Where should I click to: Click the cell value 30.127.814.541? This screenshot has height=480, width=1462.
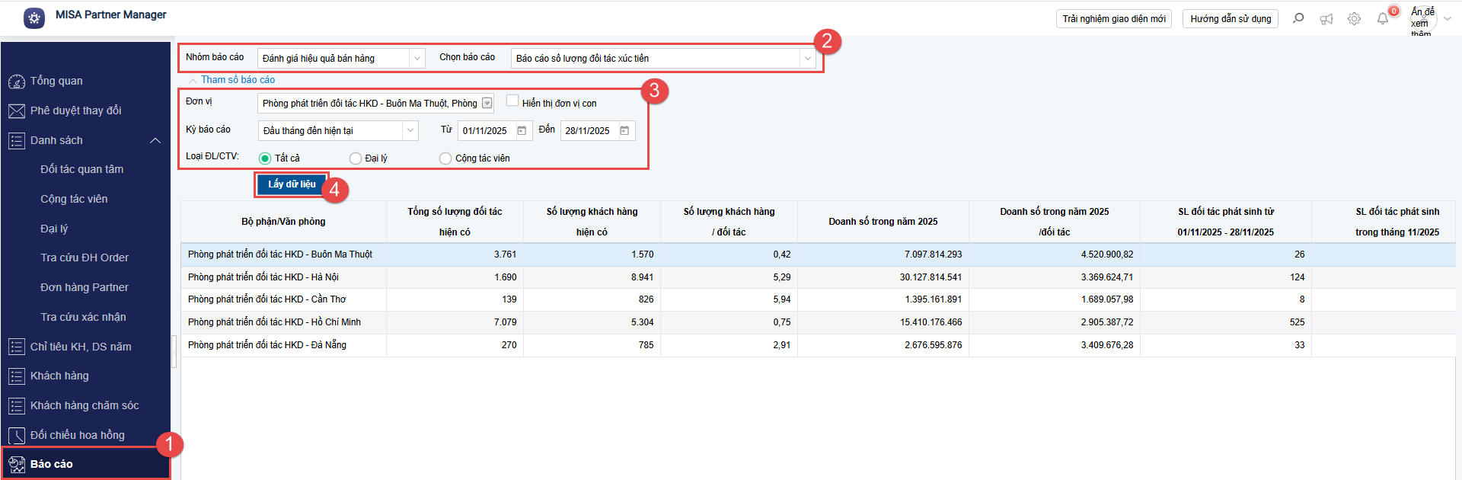point(931,277)
